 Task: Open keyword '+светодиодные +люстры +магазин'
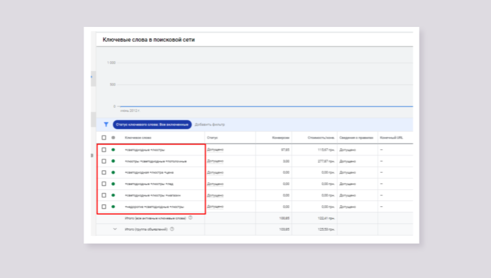(153, 195)
